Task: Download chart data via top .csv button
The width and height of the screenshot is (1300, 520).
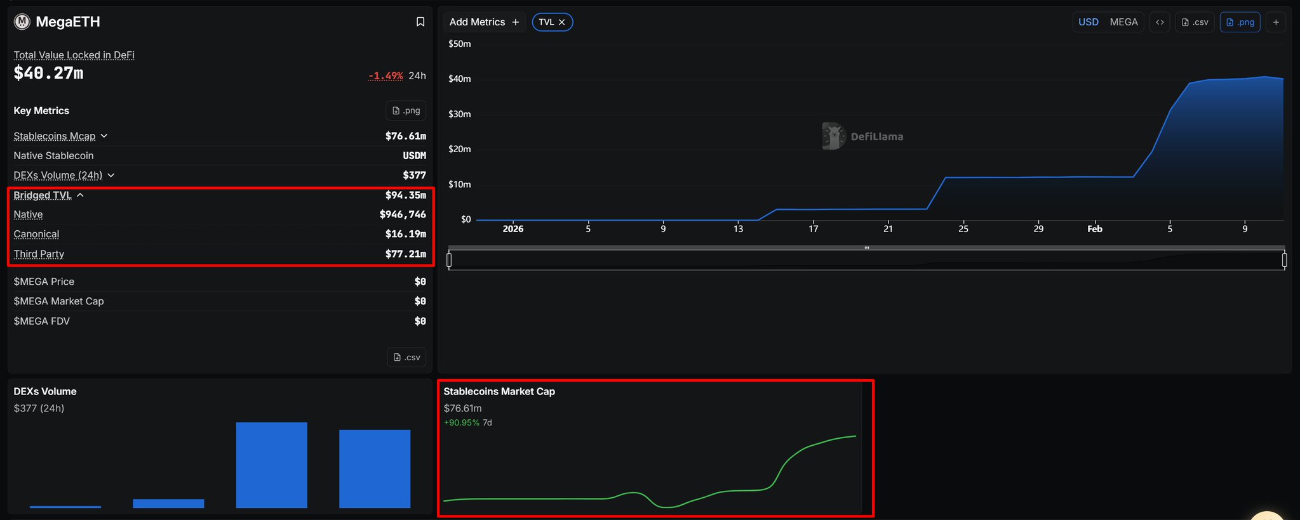Action: point(1195,22)
